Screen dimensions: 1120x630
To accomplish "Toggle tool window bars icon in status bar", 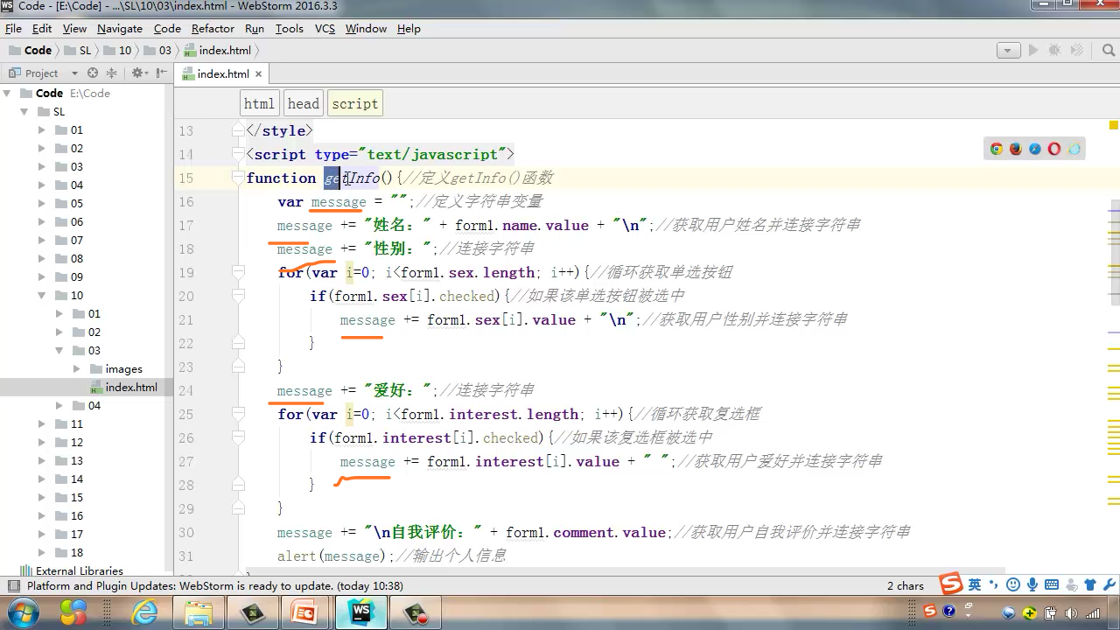I will 13,586.
